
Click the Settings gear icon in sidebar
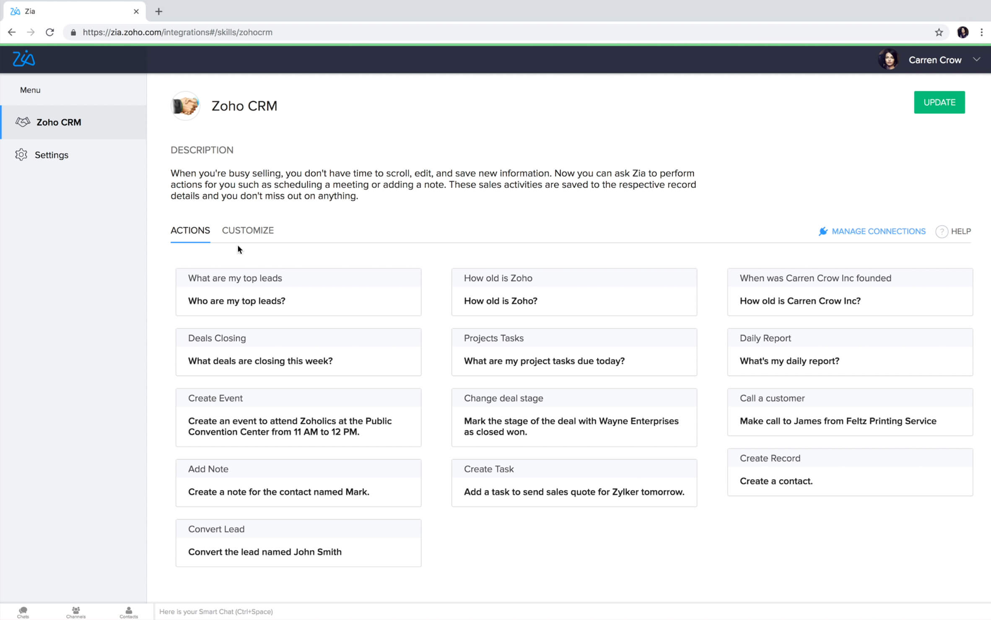(x=21, y=155)
